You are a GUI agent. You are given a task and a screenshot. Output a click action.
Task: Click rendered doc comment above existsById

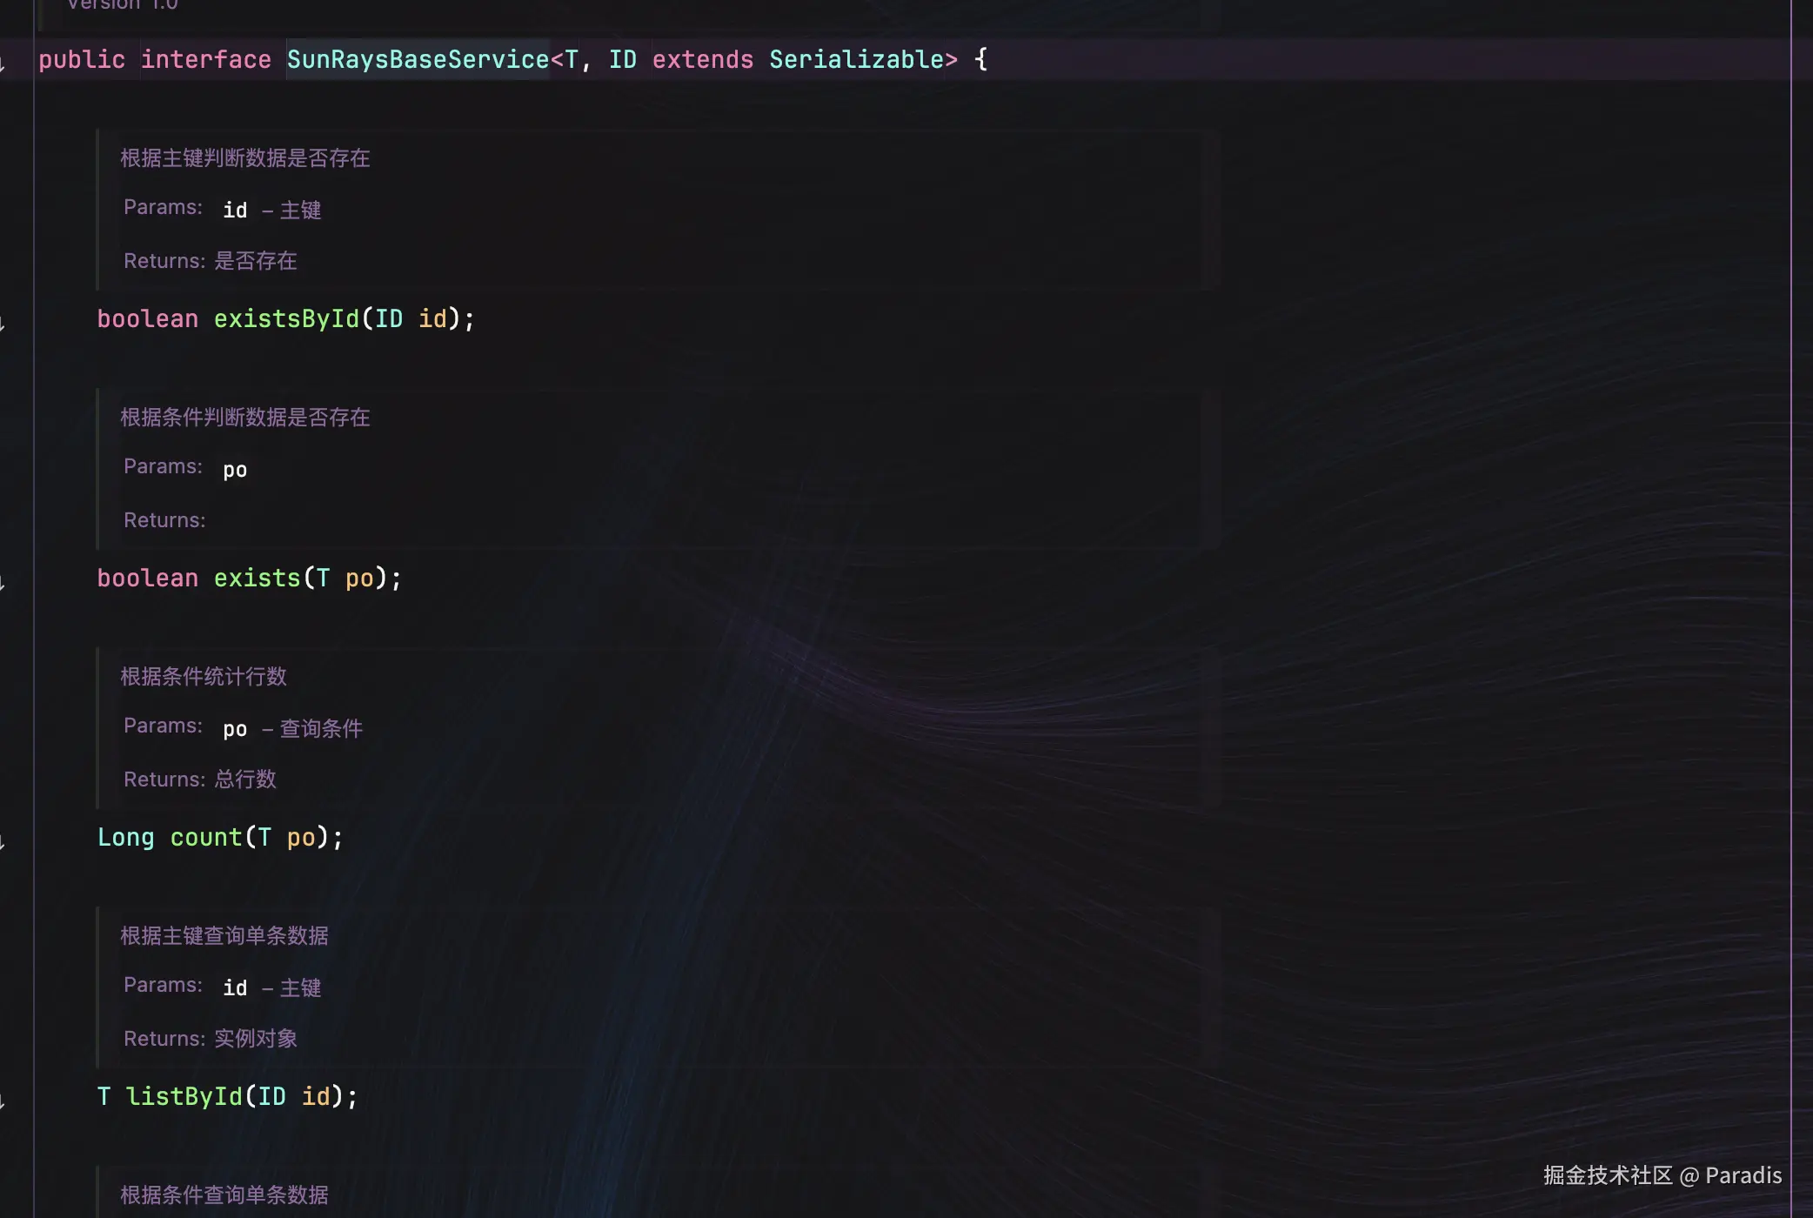(245, 158)
